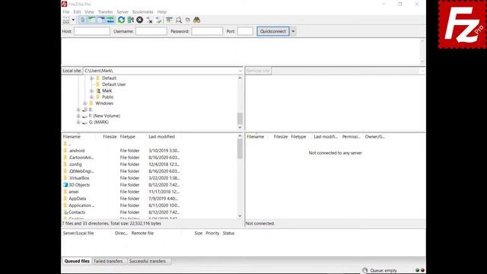Click the refresh file lists icon
This screenshot has height=274, width=487.
122,20
